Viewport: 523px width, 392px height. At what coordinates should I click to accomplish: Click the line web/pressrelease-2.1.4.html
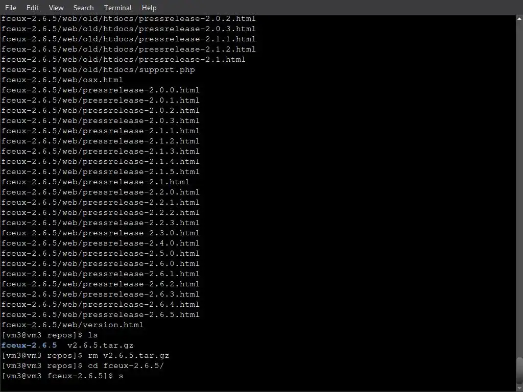tap(101, 162)
